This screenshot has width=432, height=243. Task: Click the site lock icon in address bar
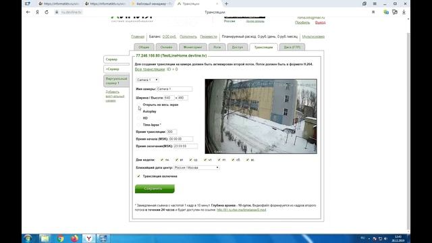pyautogui.click(x=57, y=12)
